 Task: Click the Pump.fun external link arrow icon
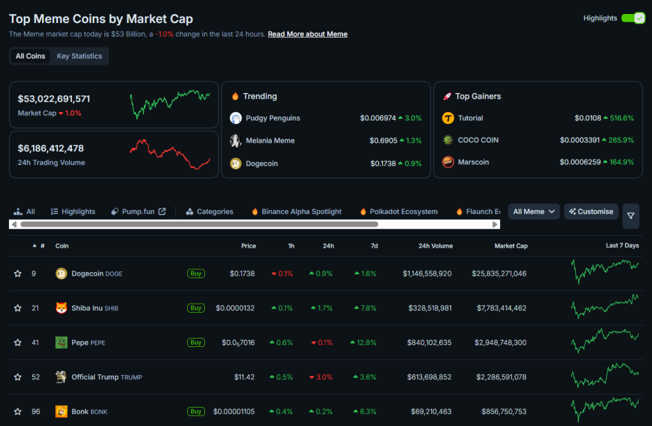162,211
